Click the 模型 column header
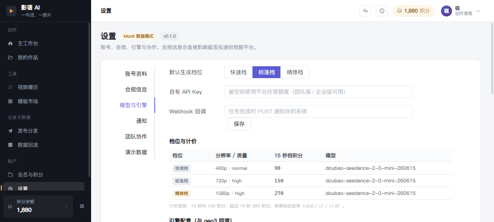Viewport: 494px width, 222px height. [331, 156]
